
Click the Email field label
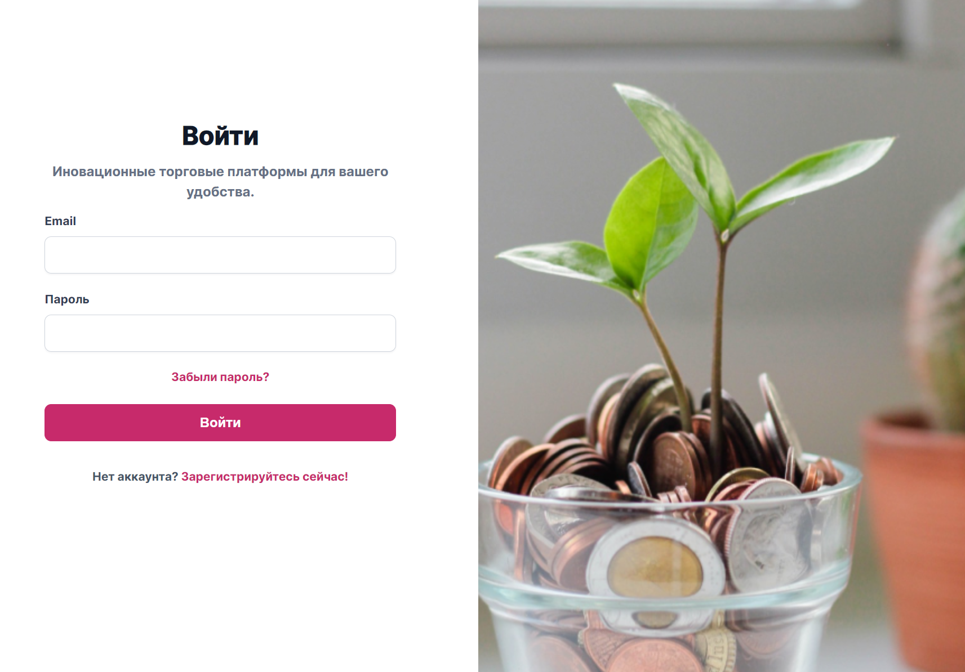[60, 221]
